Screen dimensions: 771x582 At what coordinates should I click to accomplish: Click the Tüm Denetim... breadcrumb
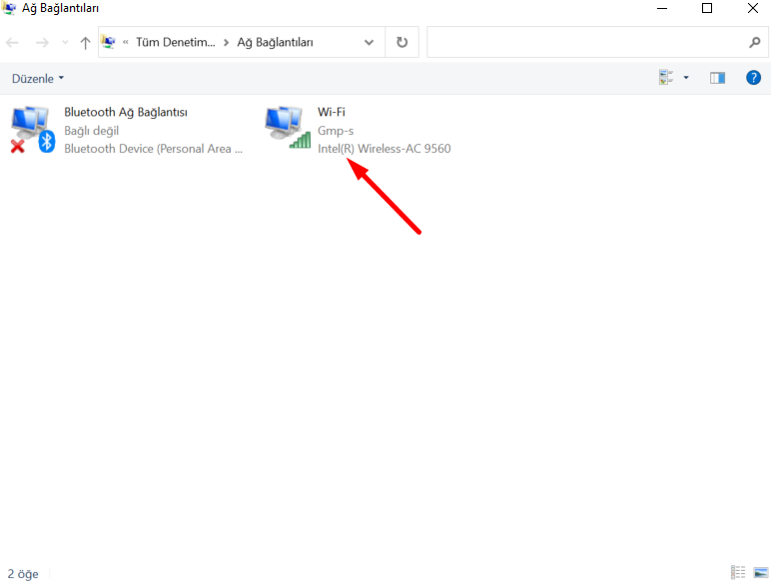pyautogui.click(x=175, y=42)
